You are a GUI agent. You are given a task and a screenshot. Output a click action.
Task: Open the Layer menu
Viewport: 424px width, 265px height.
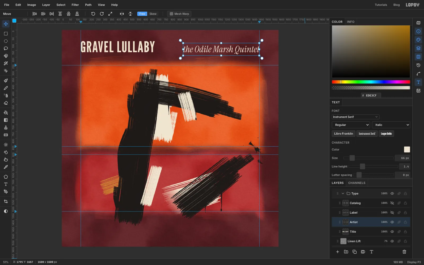pos(46,5)
